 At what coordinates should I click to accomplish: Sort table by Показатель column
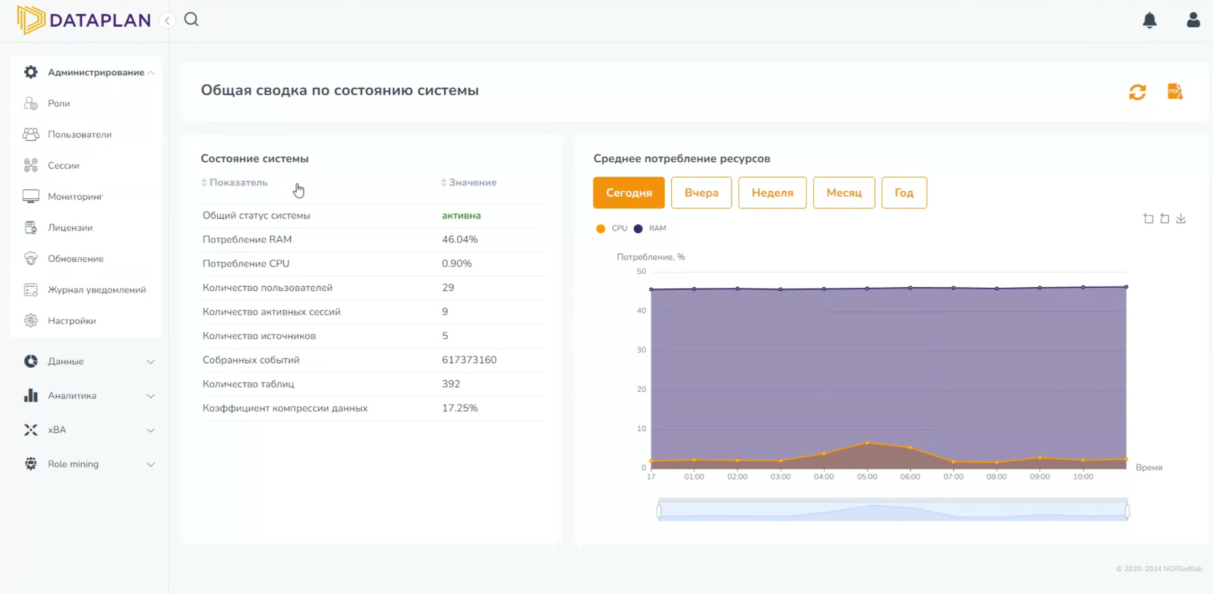(x=238, y=182)
